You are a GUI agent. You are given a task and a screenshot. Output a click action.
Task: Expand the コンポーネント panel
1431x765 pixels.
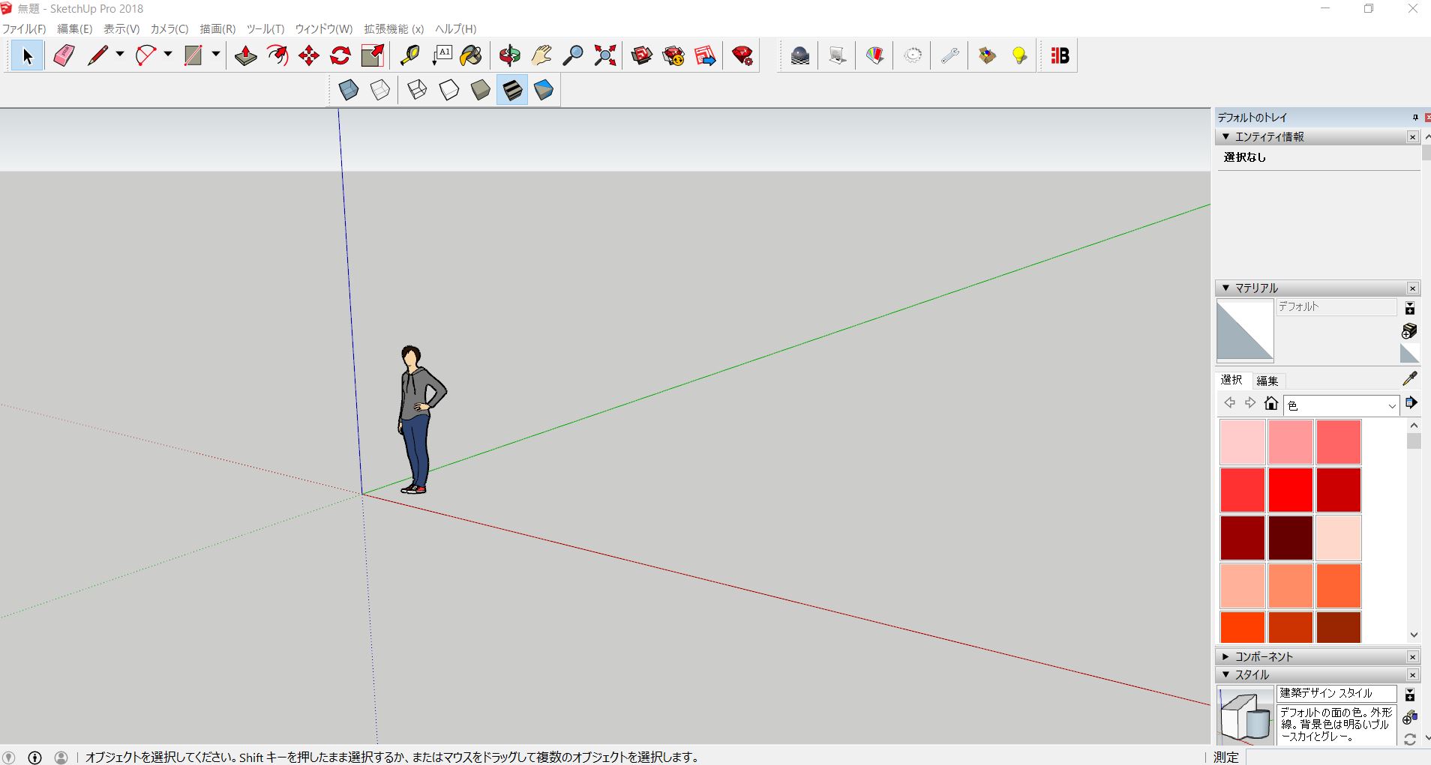(1263, 657)
